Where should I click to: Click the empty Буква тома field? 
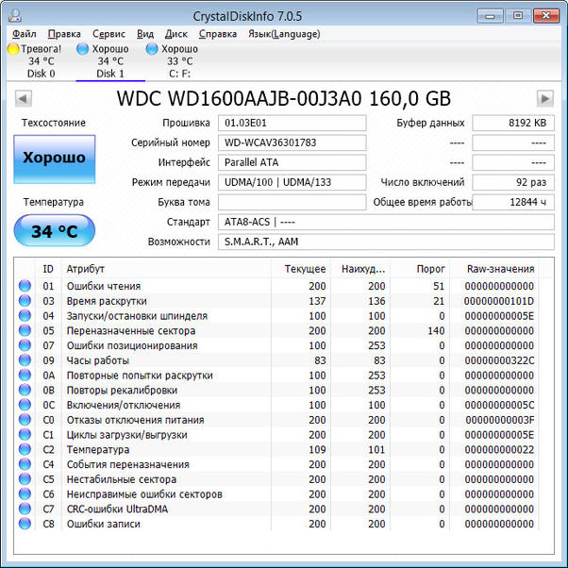pyautogui.click(x=292, y=202)
